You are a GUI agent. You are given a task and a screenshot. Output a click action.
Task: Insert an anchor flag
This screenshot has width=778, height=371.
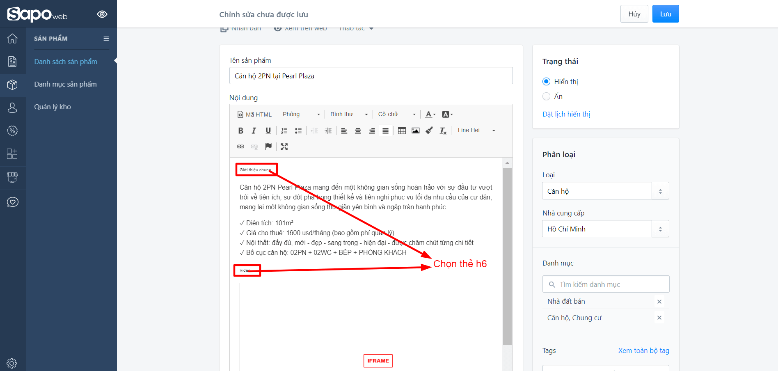[x=268, y=147]
